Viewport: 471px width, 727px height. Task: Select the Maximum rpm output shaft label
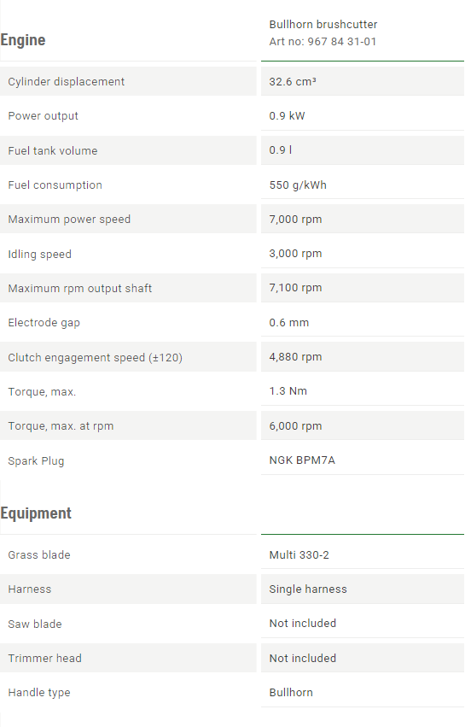[79, 289]
